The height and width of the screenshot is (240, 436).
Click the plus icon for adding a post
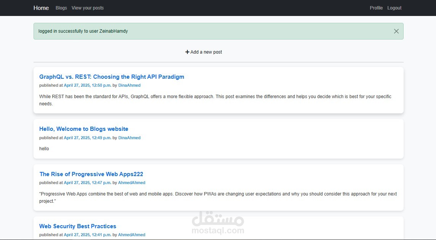187,52
